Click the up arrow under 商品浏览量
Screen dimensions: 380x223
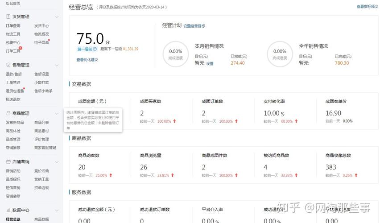click(173, 175)
